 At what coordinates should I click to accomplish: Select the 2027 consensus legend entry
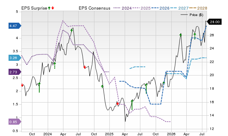click(x=180, y=8)
